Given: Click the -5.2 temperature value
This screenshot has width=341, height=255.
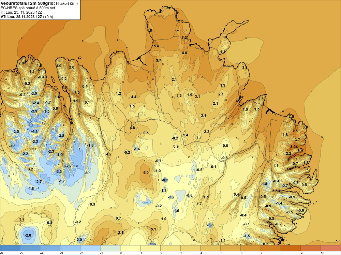Looking at the screenshot, I should click(165, 180).
